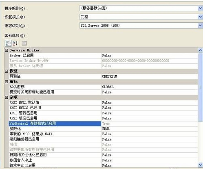
Task: Collapse the Service Broker category
Action: point(7,50)
